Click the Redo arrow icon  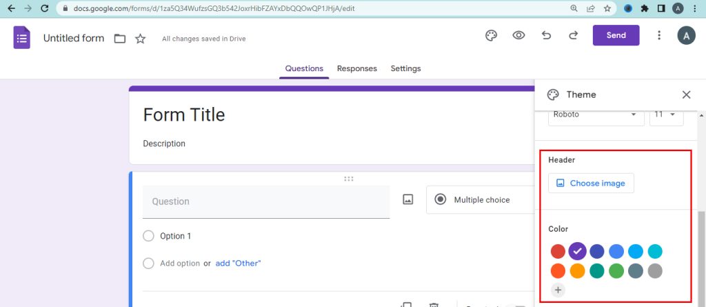[x=573, y=36]
